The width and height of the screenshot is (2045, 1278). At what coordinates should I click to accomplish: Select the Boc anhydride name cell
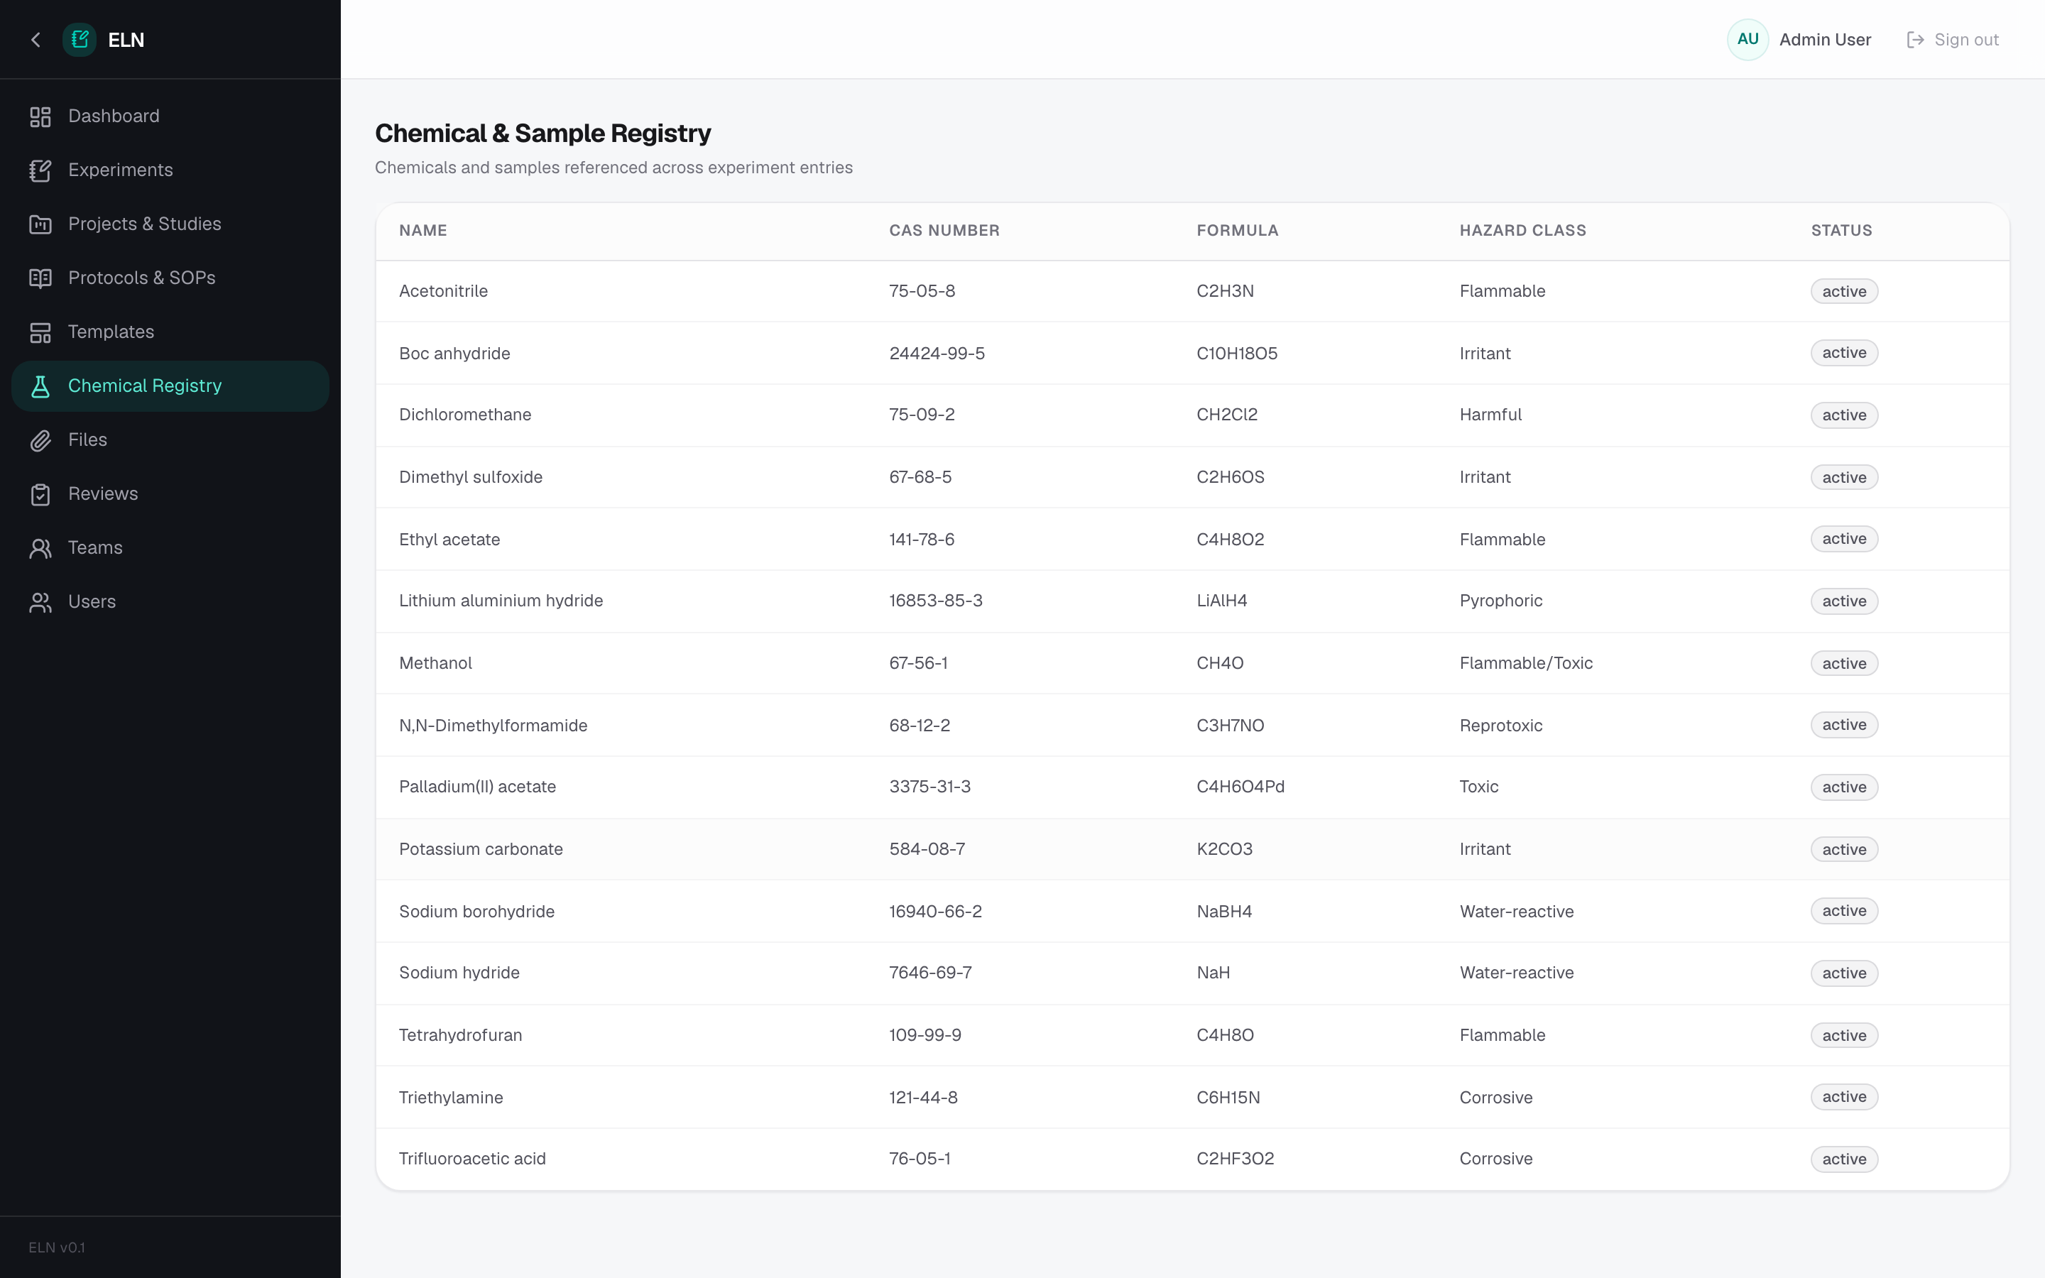tap(454, 354)
